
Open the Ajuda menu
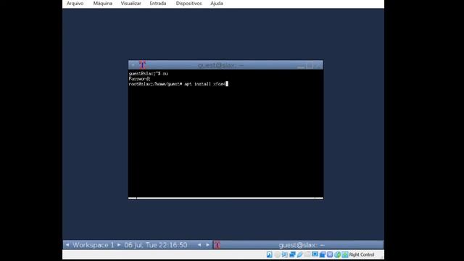pos(217,4)
